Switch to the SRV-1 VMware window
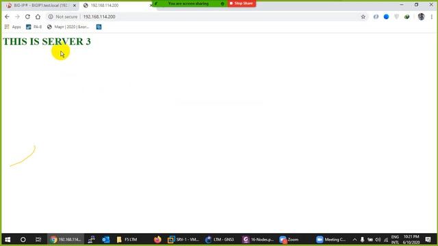Viewport: 438px width, 246px height. [x=183, y=239]
